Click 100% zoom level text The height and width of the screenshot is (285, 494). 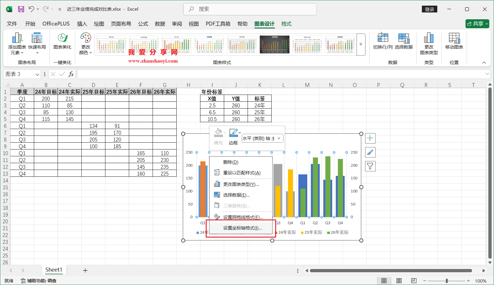(x=481, y=281)
